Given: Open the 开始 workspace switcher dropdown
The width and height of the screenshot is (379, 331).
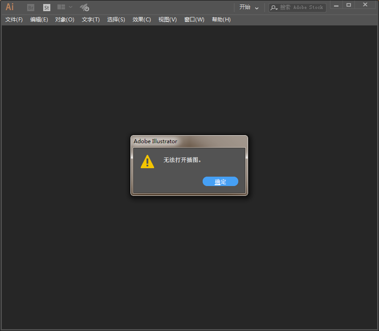Looking at the screenshot, I should tap(249, 7).
